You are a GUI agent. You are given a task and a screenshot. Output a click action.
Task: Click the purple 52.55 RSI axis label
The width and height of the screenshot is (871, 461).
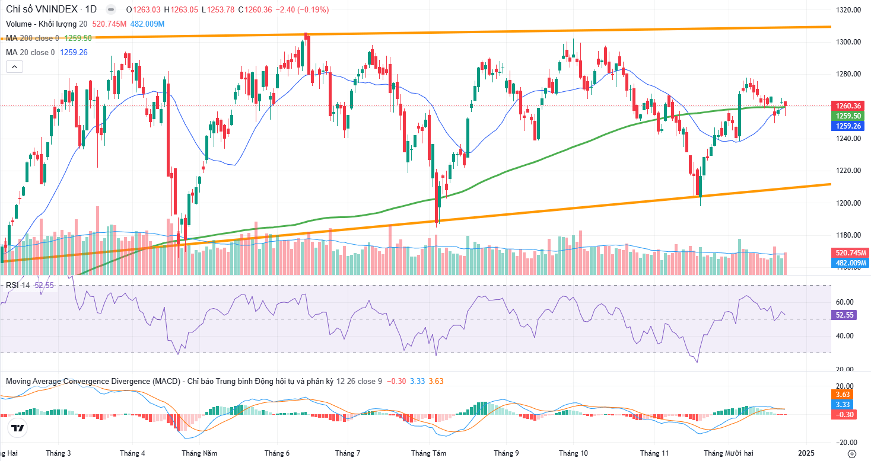845,315
